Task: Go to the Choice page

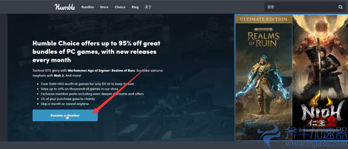Action: [120, 7]
